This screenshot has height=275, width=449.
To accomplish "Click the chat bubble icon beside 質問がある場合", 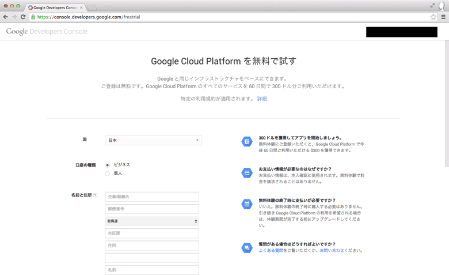I will [x=247, y=248].
